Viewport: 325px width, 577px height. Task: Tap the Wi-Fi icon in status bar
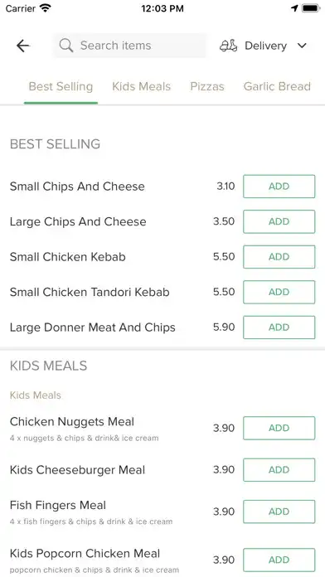tap(46, 8)
